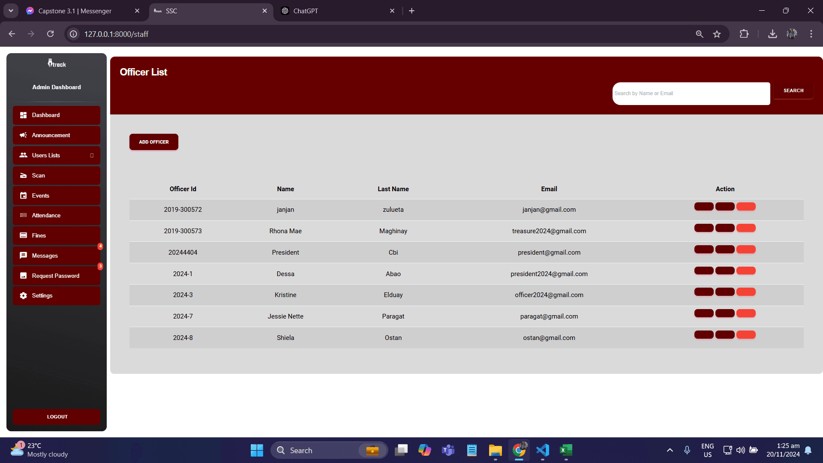Bookmark this page with the star

click(x=717, y=34)
